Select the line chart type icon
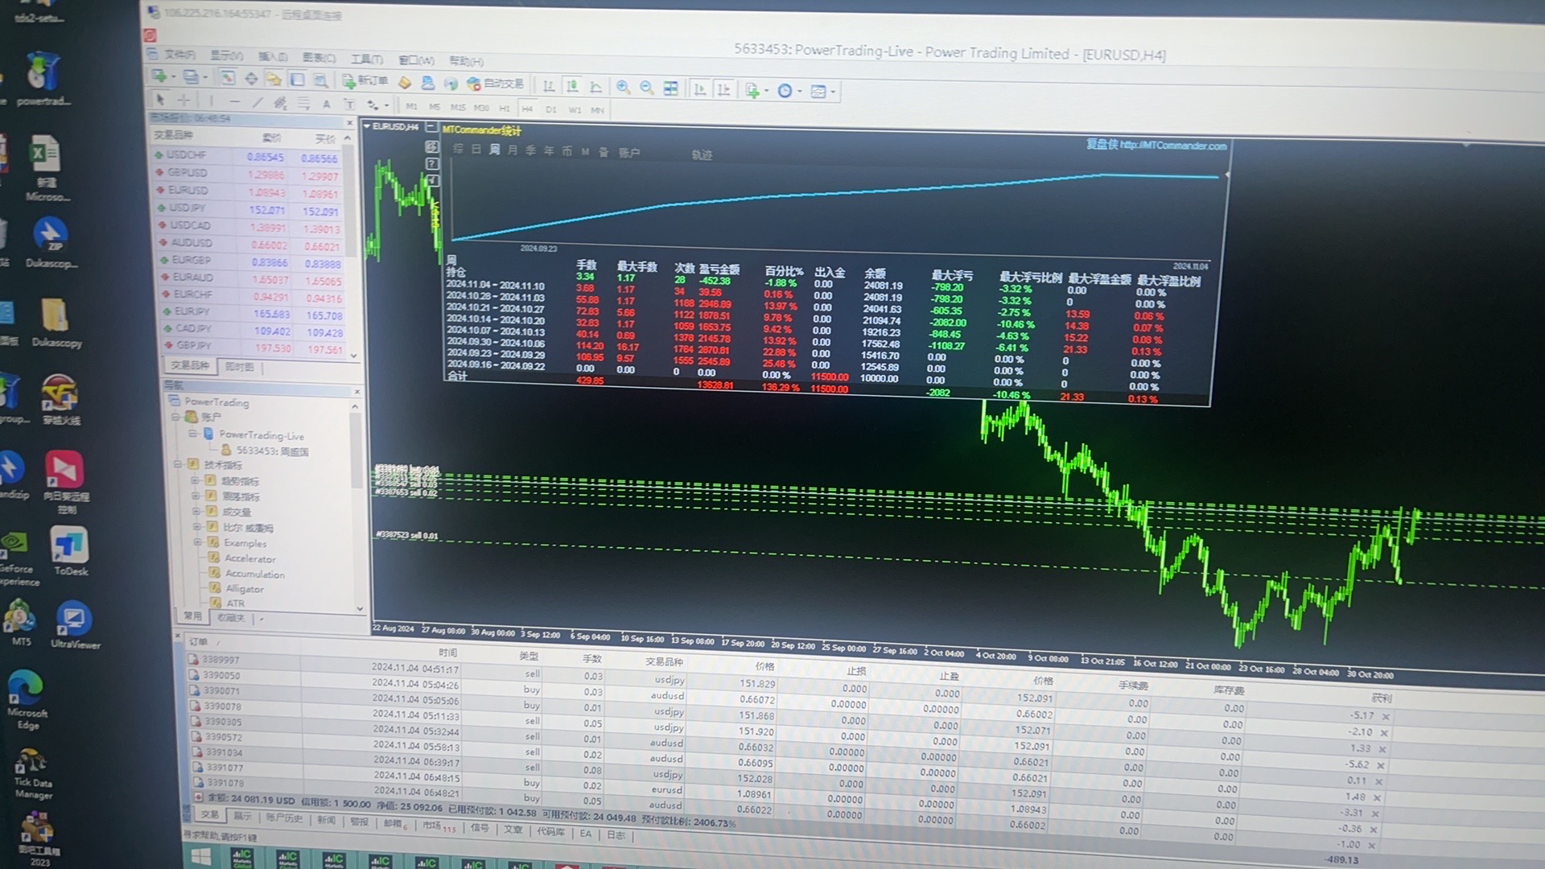Viewport: 1545px width, 869px height. [x=595, y=87]
